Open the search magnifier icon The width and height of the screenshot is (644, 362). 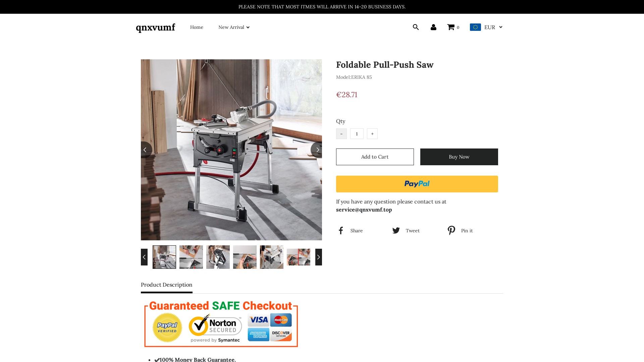tap(416, 27)
